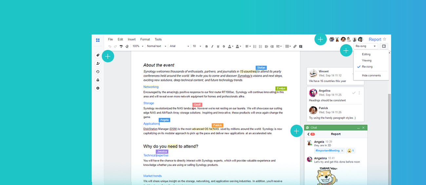
Task: Open the 100% zoom dropdown
Action: coord(138,46)
